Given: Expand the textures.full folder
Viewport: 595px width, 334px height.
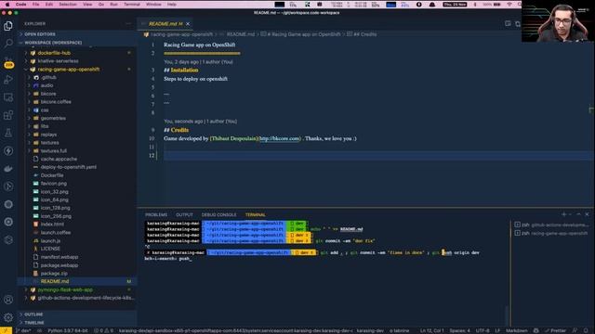Looking at the screenshot, I should tap(55, 150).
